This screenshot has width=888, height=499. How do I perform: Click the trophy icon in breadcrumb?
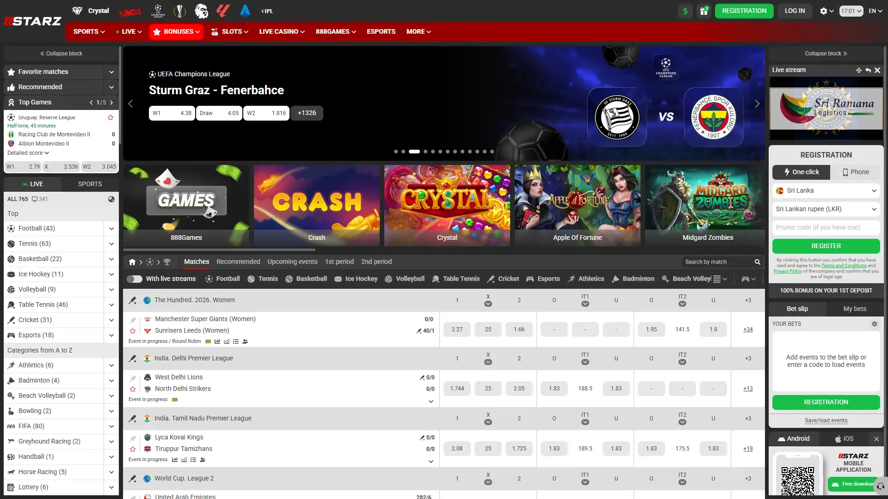pos(167,262)
